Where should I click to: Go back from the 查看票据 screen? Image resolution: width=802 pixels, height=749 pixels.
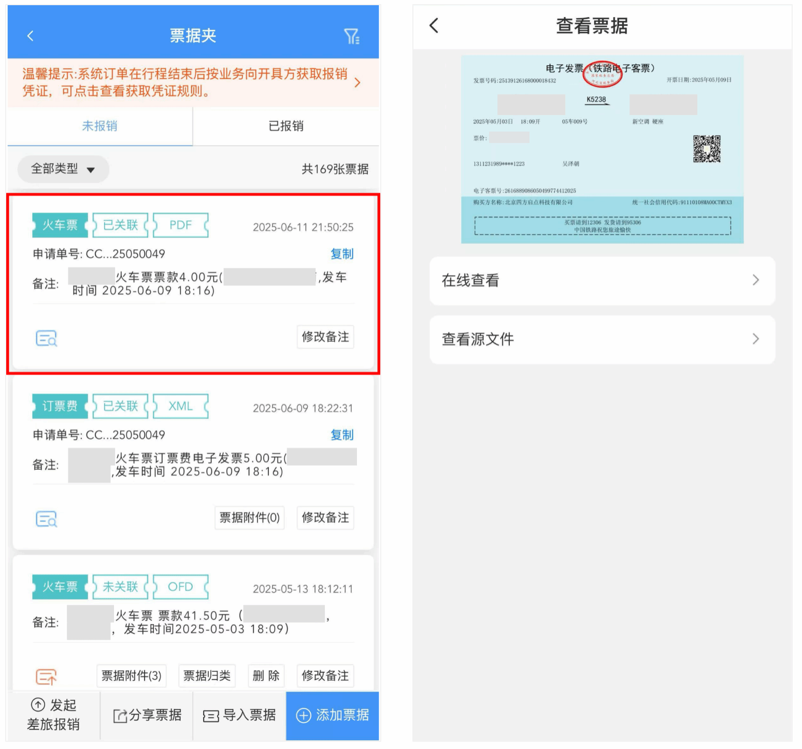434,25
